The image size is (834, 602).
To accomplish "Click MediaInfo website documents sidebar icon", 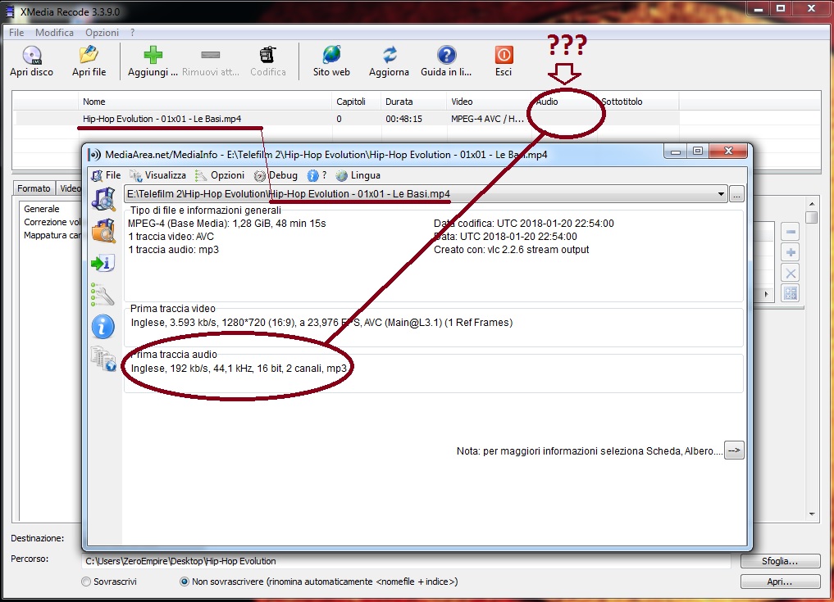I will 103,359.
